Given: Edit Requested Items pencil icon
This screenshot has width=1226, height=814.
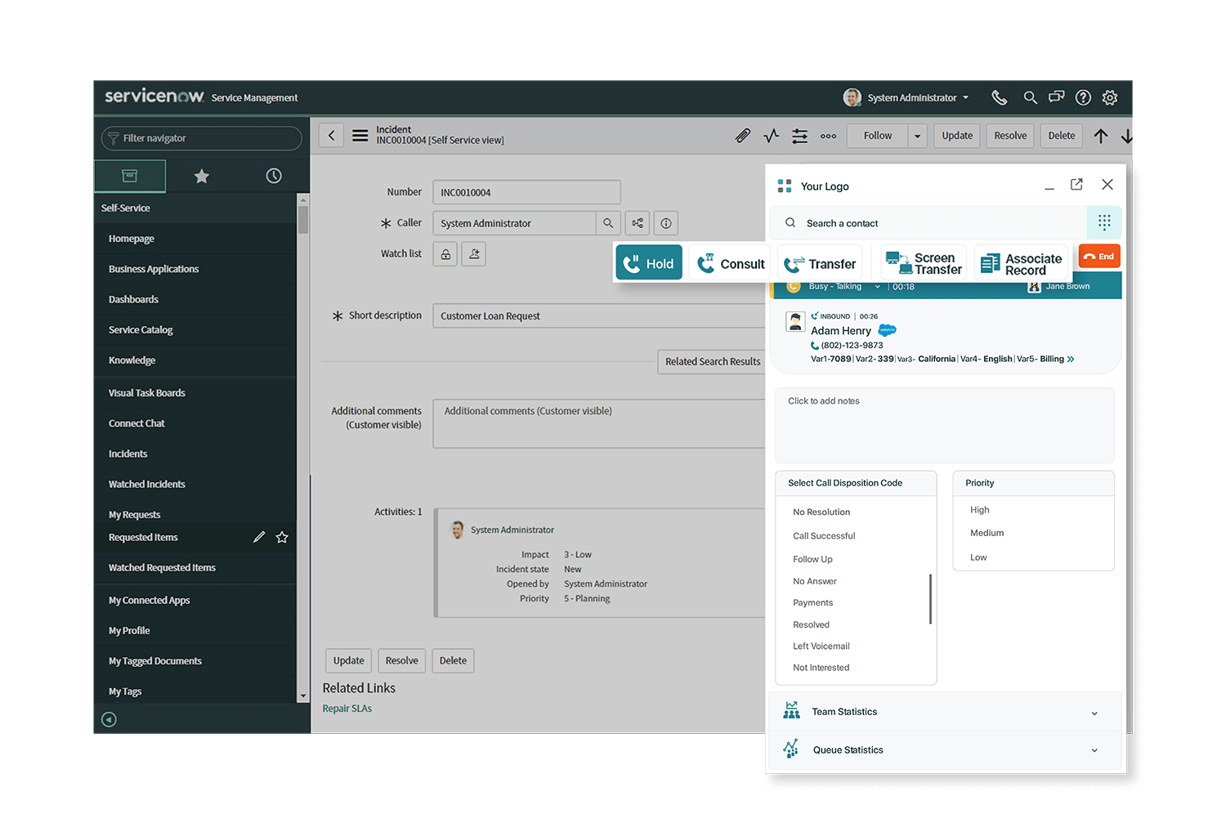Looking at the screenshot, I should [x=259, y=537].
